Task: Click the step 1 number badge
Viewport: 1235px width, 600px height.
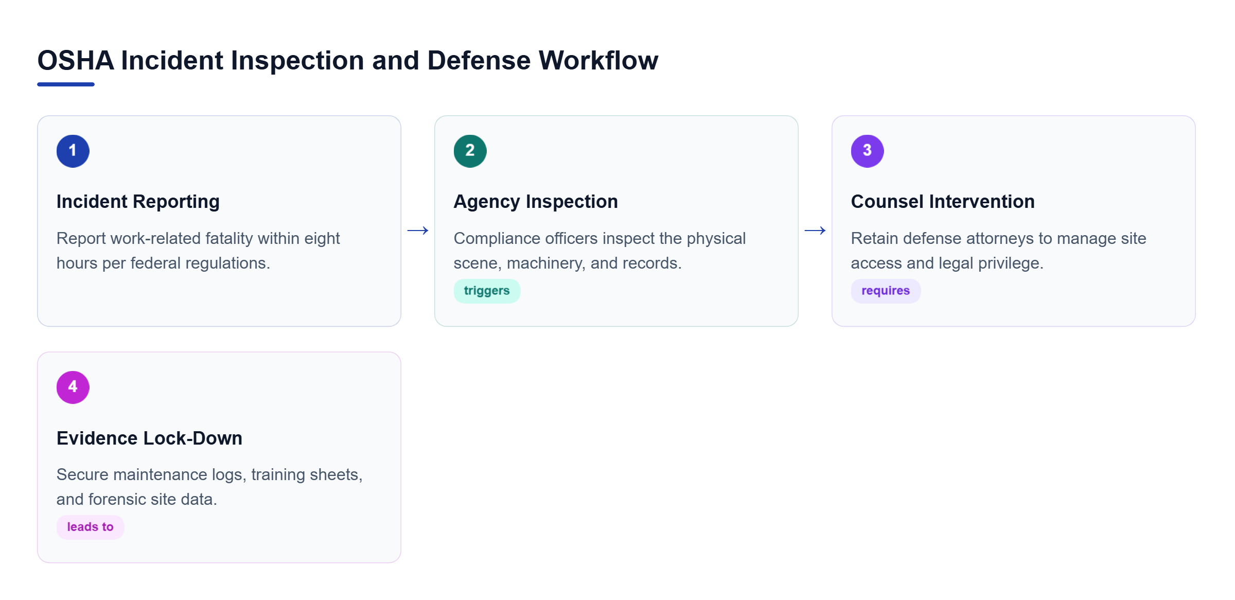Action: [x=73, y=151]
